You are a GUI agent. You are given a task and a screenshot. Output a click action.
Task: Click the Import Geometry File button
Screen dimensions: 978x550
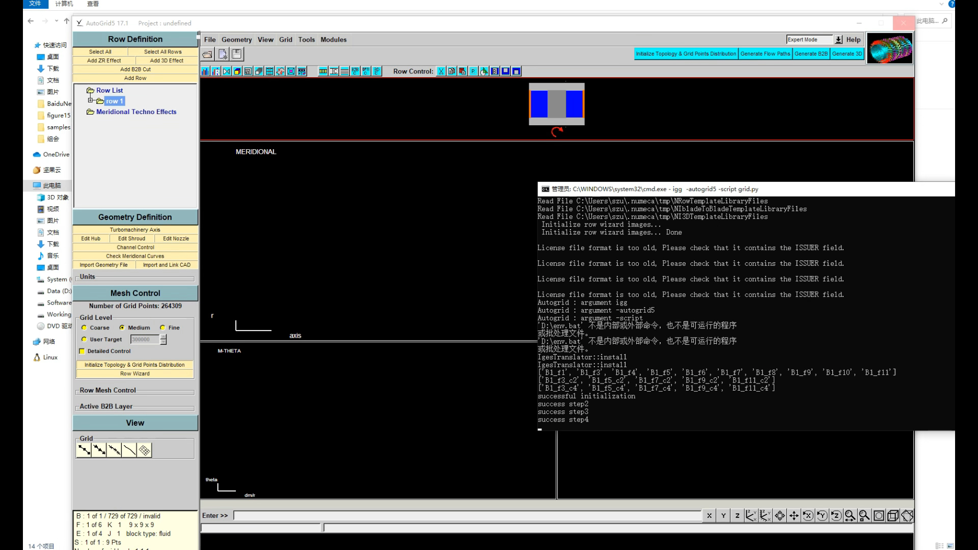point(103,265)
